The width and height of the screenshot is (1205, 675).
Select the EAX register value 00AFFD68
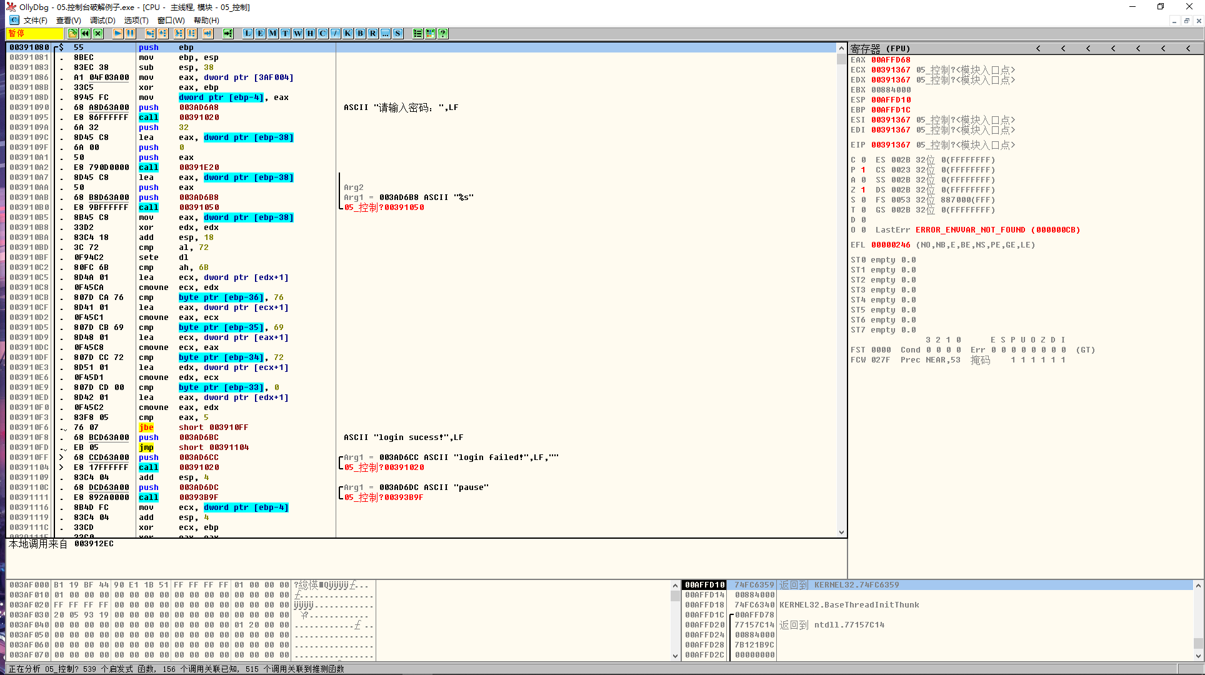pos(891,60)
